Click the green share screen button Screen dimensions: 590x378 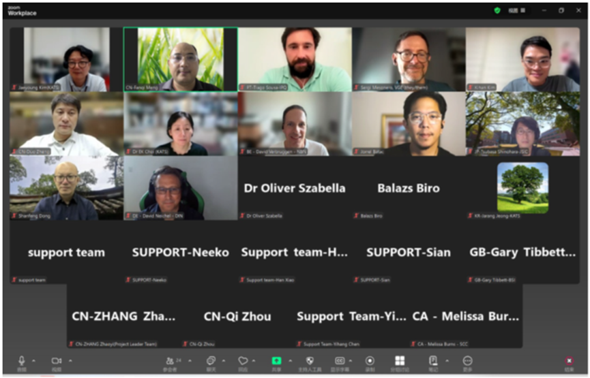(276, 361)
